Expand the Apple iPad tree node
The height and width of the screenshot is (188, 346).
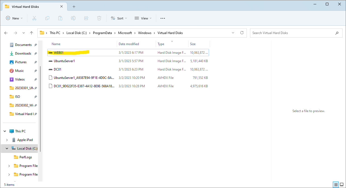[x=7, y=140]
